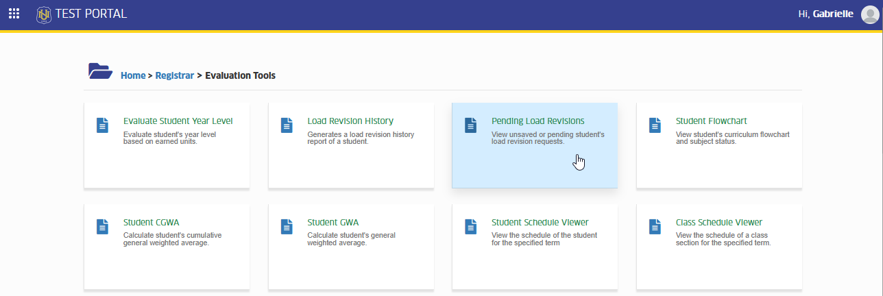Image resolution: width=883 pixels, height=296 pixels.
Task: Click description 'Calculate student's cumulative general weighted average.'
Action: click(x=173, y=239)
